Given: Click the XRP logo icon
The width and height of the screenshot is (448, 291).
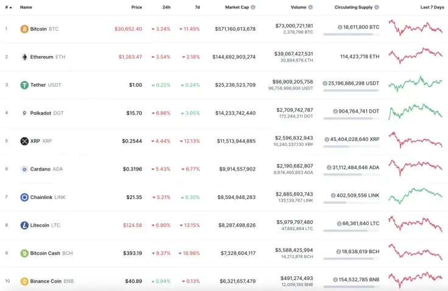Looking at the screenshot, I should tap(24, 141).
